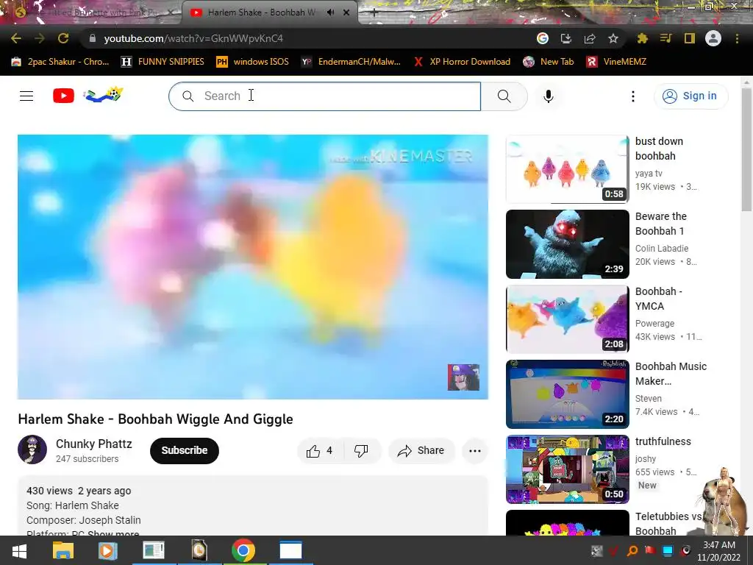This screenshot has height=565, width=753.
Task: Open Boohbah - YMCA video thumbnail
Action: (567, 319)
